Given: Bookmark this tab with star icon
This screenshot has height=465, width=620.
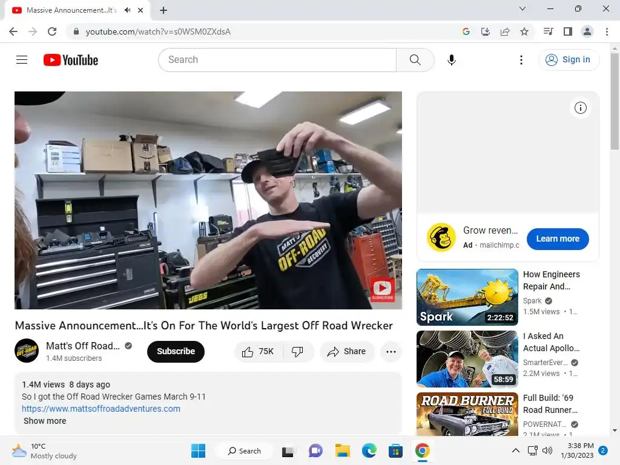Looking at the screenshot, I should click(x=524, y=31).
